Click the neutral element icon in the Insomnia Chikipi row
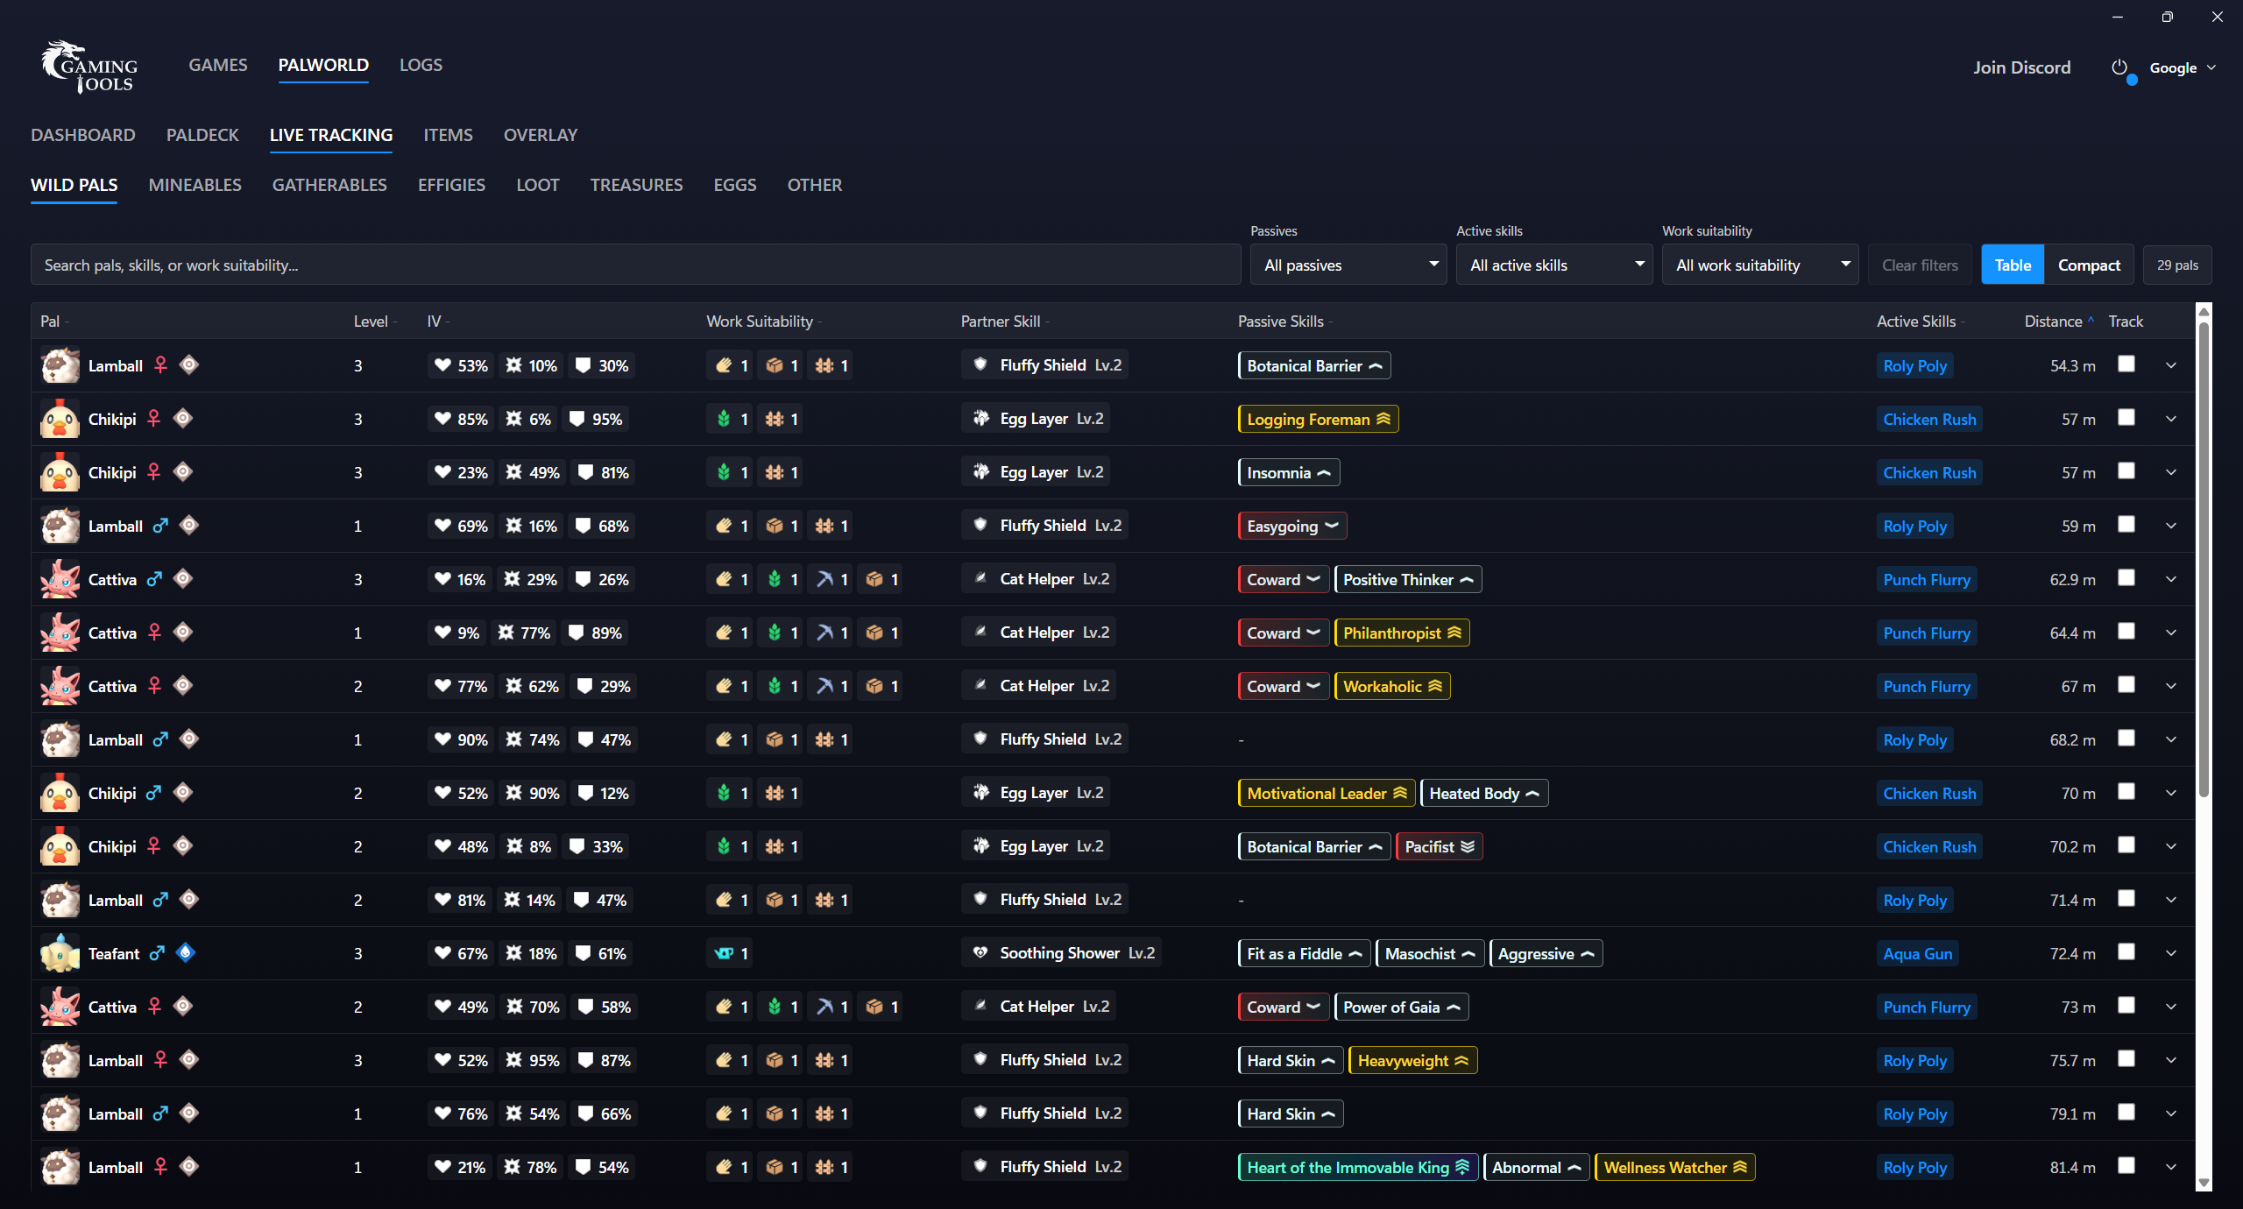The height and width of the screenshot is (1209, 2243). click(183, 471)
